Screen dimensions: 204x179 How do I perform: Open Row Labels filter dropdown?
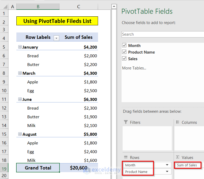[56, 38]
